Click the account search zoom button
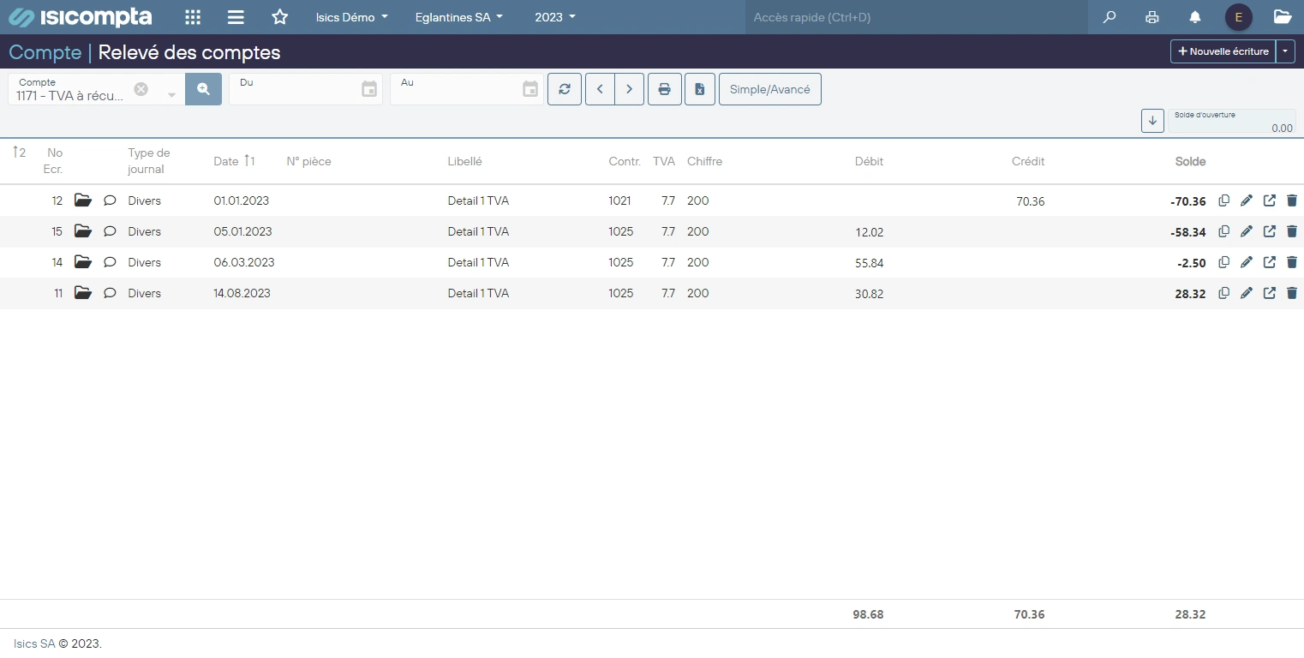Image resolution: width=1304 pixels, height=658 pixels. click(x=203, y=89)
